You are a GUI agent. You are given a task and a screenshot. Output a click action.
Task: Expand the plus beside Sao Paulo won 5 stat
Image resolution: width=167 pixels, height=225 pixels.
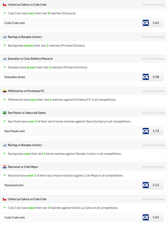tap(4, 121)
